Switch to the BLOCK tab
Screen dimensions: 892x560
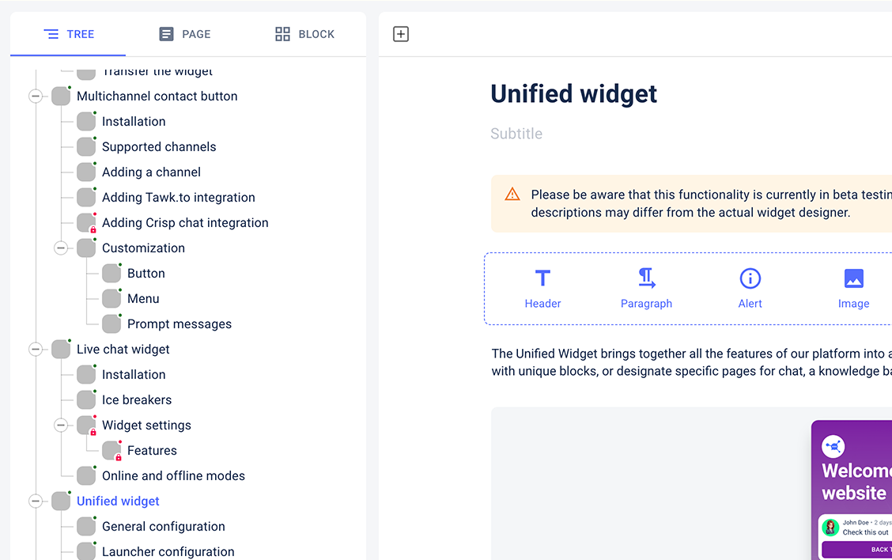coord(304,34)
